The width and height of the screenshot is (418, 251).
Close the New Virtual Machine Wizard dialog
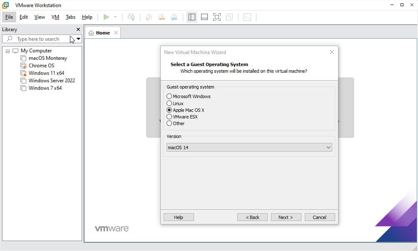pos(332,52)
